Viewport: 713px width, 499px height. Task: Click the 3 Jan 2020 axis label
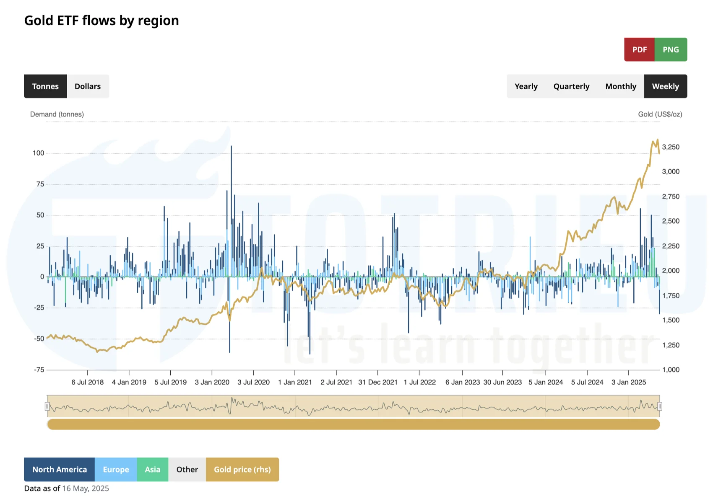[x=212, y=382]
